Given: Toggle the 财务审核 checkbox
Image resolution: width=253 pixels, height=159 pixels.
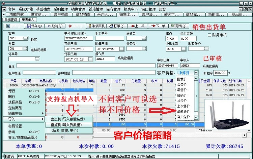Looking at the screenshot, I should pos(209,35).
